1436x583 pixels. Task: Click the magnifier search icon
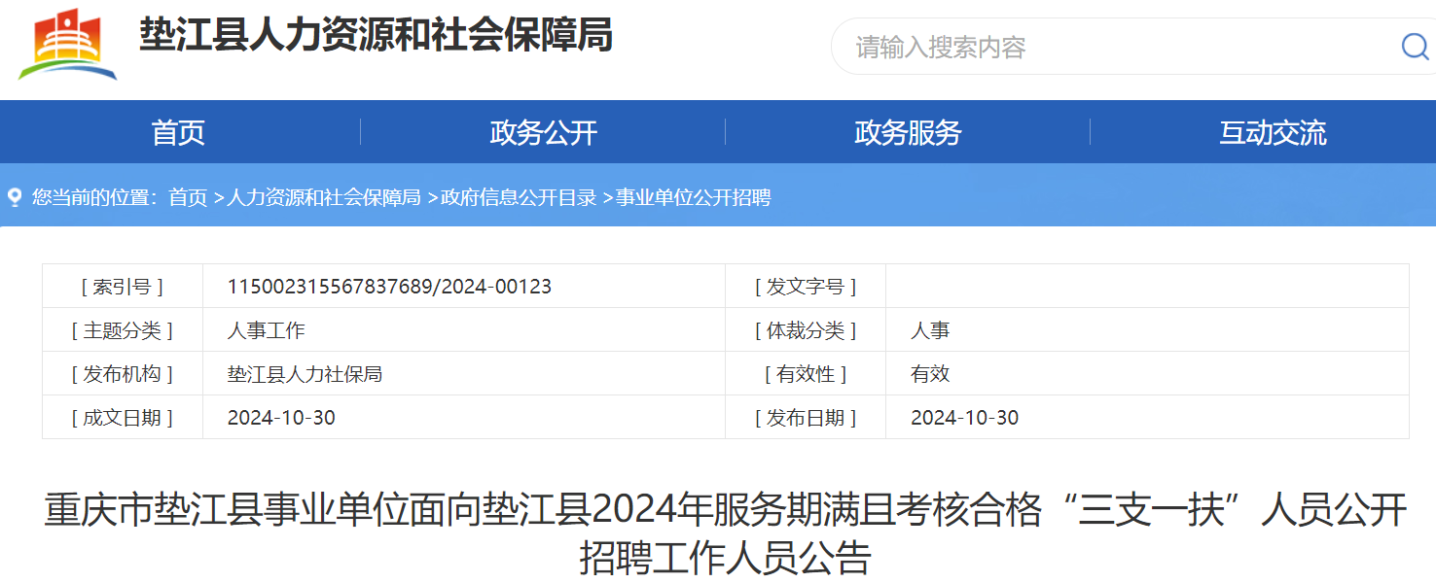coord(1414,47)
